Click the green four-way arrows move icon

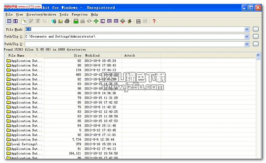pyautogui.click(x=96, y=21)
